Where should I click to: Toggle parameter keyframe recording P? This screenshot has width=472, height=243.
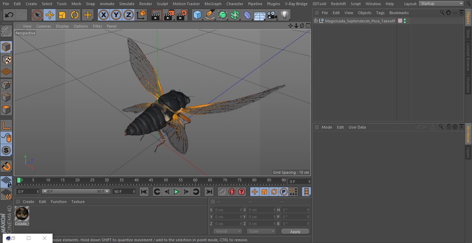284,192
